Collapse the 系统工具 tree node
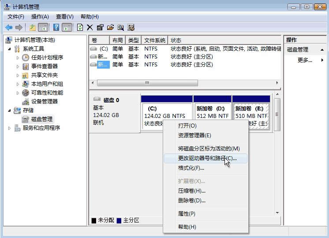The image size is (329, 238). pos(10,49)
